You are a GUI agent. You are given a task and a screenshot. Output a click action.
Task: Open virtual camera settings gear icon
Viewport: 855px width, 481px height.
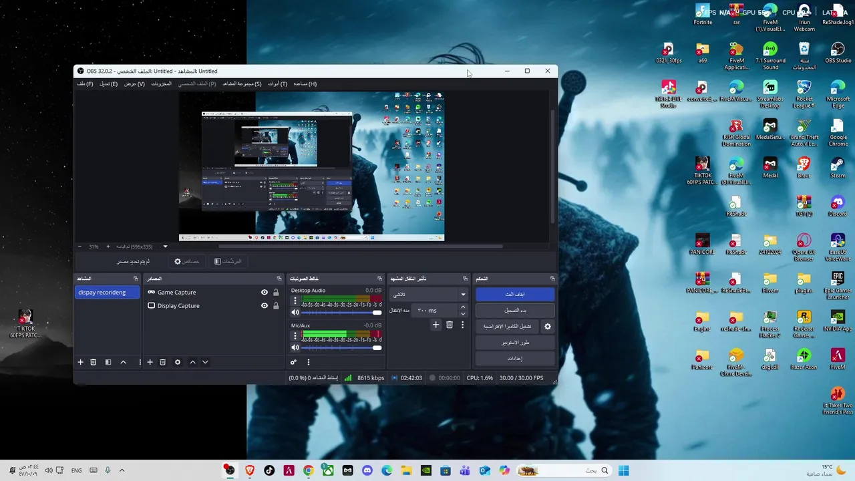tap(548, 327)
